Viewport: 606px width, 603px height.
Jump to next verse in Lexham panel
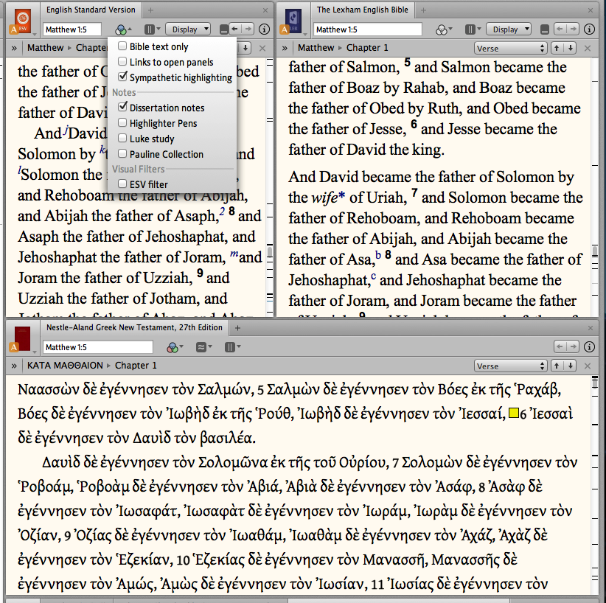pos(570,48)
